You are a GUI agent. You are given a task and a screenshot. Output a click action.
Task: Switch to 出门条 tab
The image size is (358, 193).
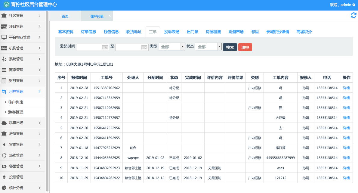pos(193,32)
